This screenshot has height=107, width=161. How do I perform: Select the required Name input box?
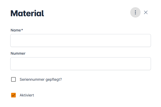click(x=80, y=40)
